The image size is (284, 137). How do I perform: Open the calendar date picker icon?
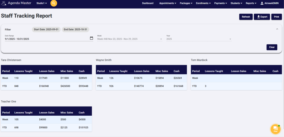[x=92, y=38]
